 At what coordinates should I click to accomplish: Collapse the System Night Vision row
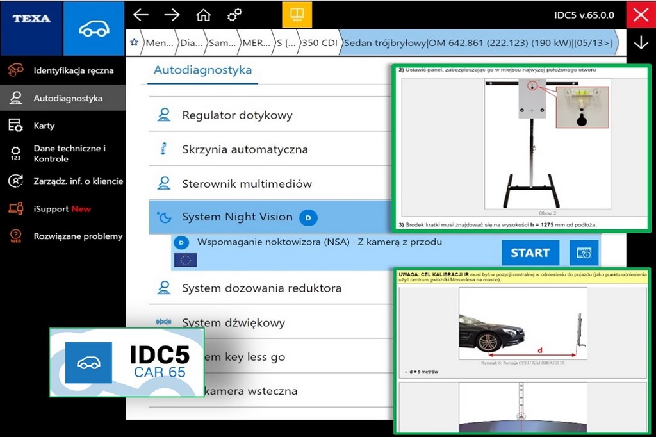(x=270, y=217)
